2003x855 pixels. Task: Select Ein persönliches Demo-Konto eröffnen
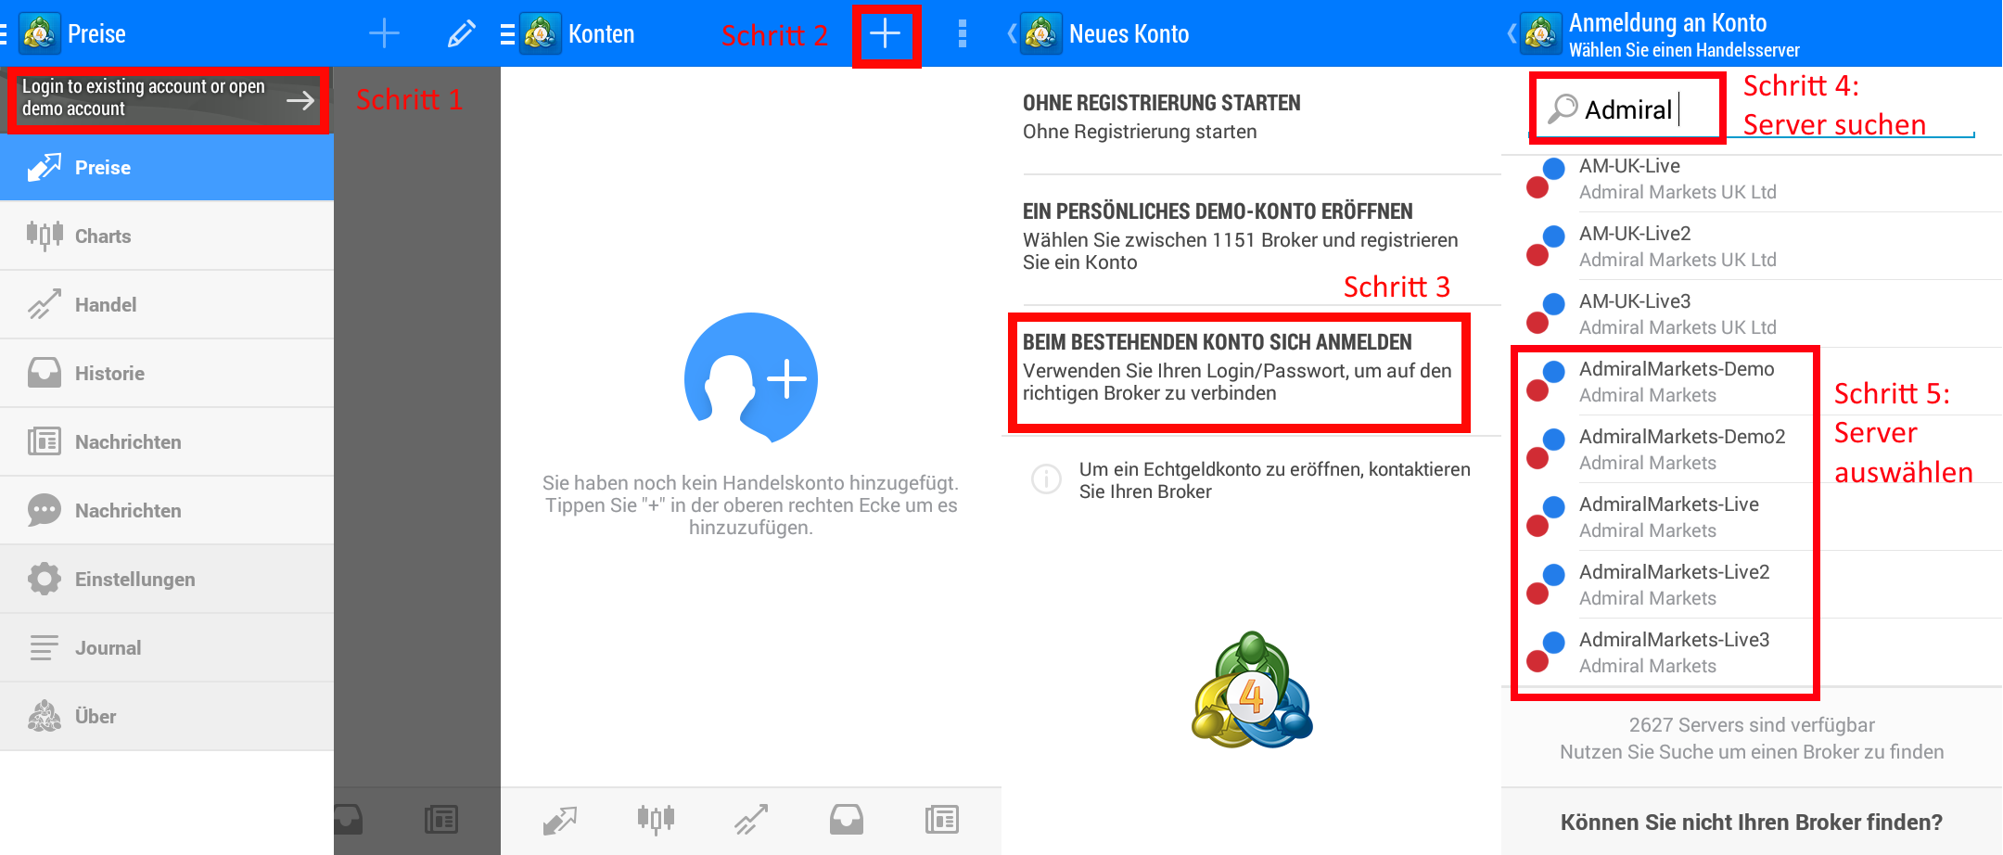coord(1252,237)
